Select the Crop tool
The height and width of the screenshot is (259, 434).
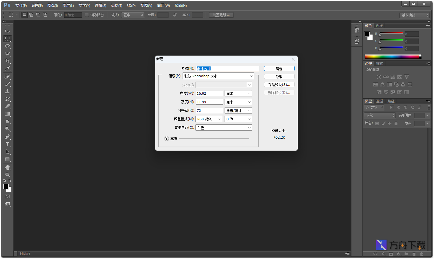tap(7, 61)
